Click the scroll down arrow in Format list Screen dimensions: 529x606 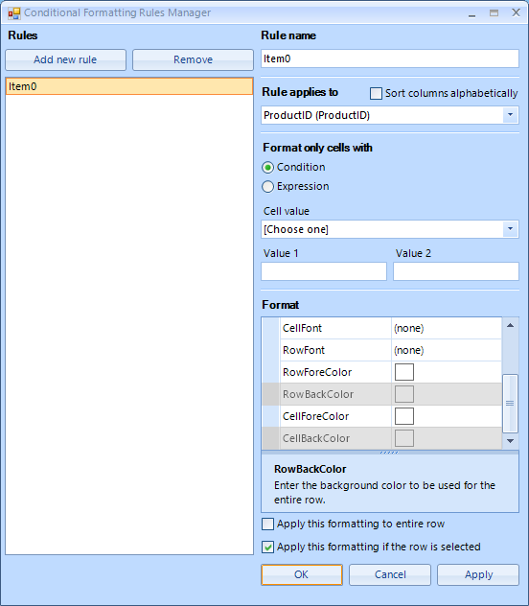(x=510, y=441)
